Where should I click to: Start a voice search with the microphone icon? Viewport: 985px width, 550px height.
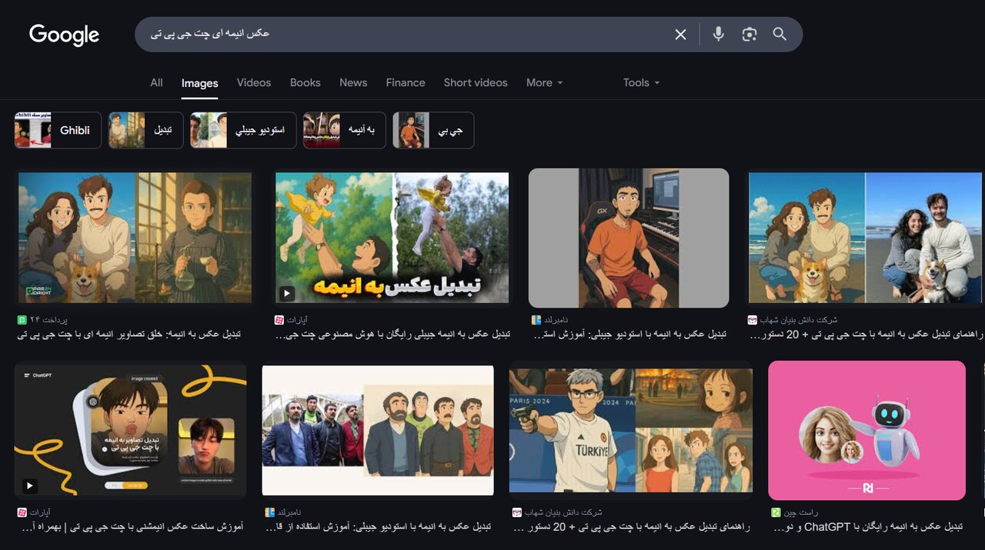pos(718,34)
